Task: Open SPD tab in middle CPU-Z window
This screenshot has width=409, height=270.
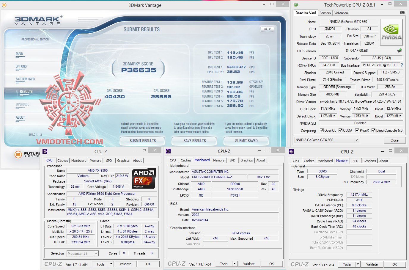Action: pos(232,160)
